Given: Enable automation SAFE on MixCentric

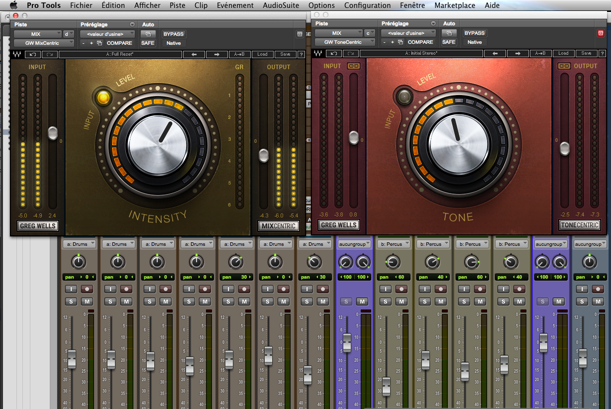Looking at the screenshot, I should (148, 43).
